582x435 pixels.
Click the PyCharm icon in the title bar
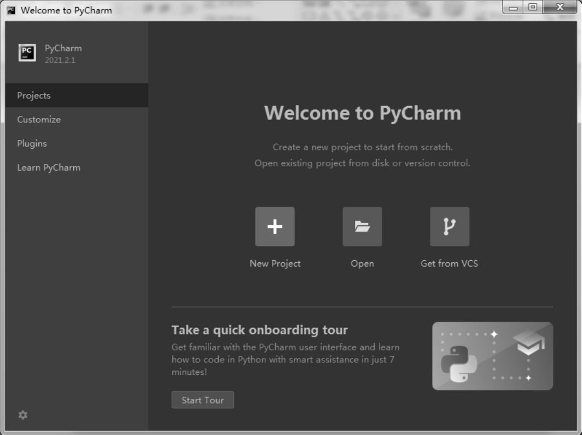(11, 10)
